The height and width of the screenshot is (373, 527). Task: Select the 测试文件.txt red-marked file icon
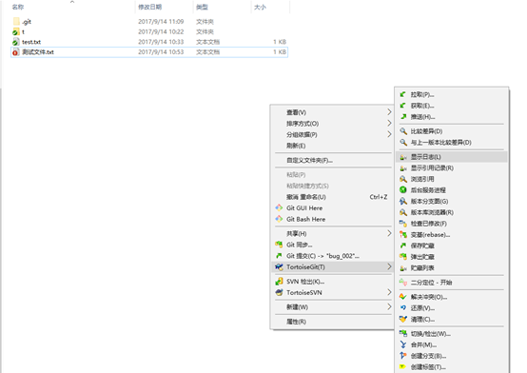point(16,52)
